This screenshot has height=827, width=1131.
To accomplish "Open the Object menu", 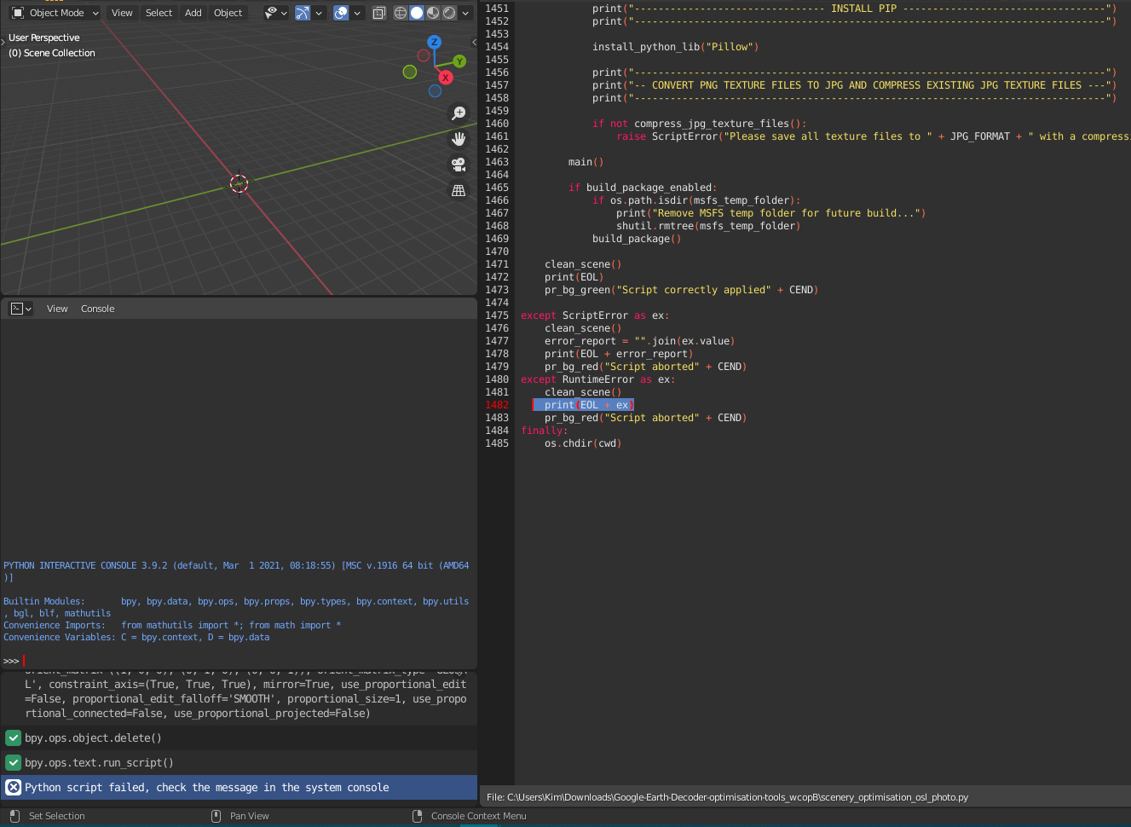I will [228, 13].
